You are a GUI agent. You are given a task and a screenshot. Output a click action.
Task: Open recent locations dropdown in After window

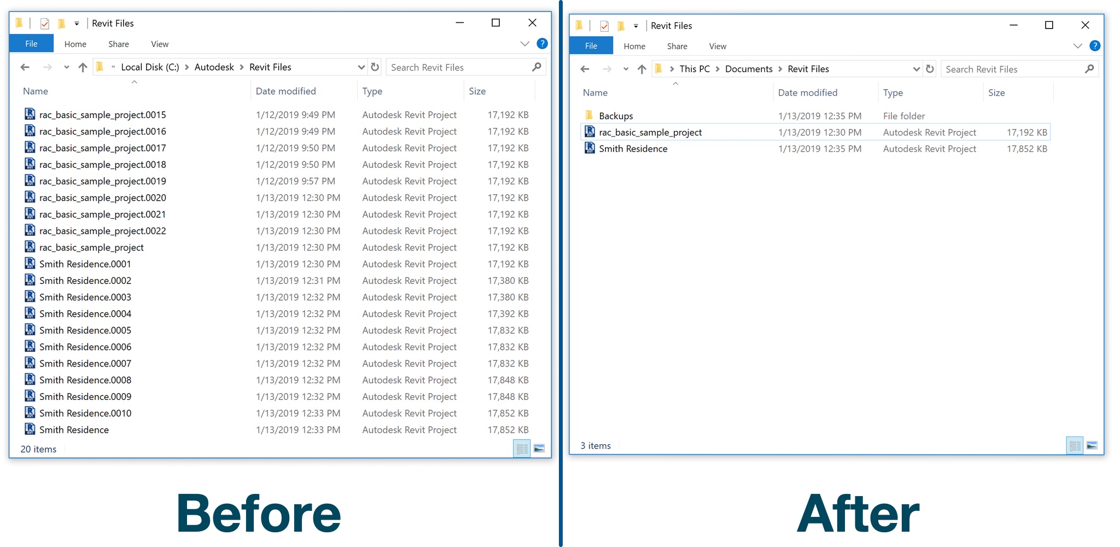click(x=626, y=69)
